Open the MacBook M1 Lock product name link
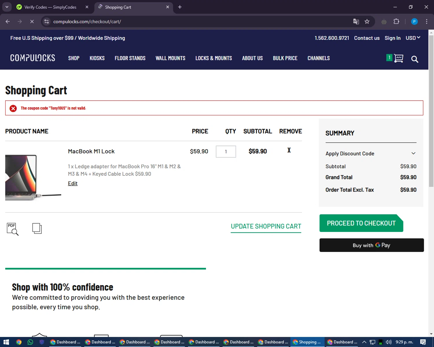The height and width of the screenshot is (347, 434). click(x=91, y=151)
